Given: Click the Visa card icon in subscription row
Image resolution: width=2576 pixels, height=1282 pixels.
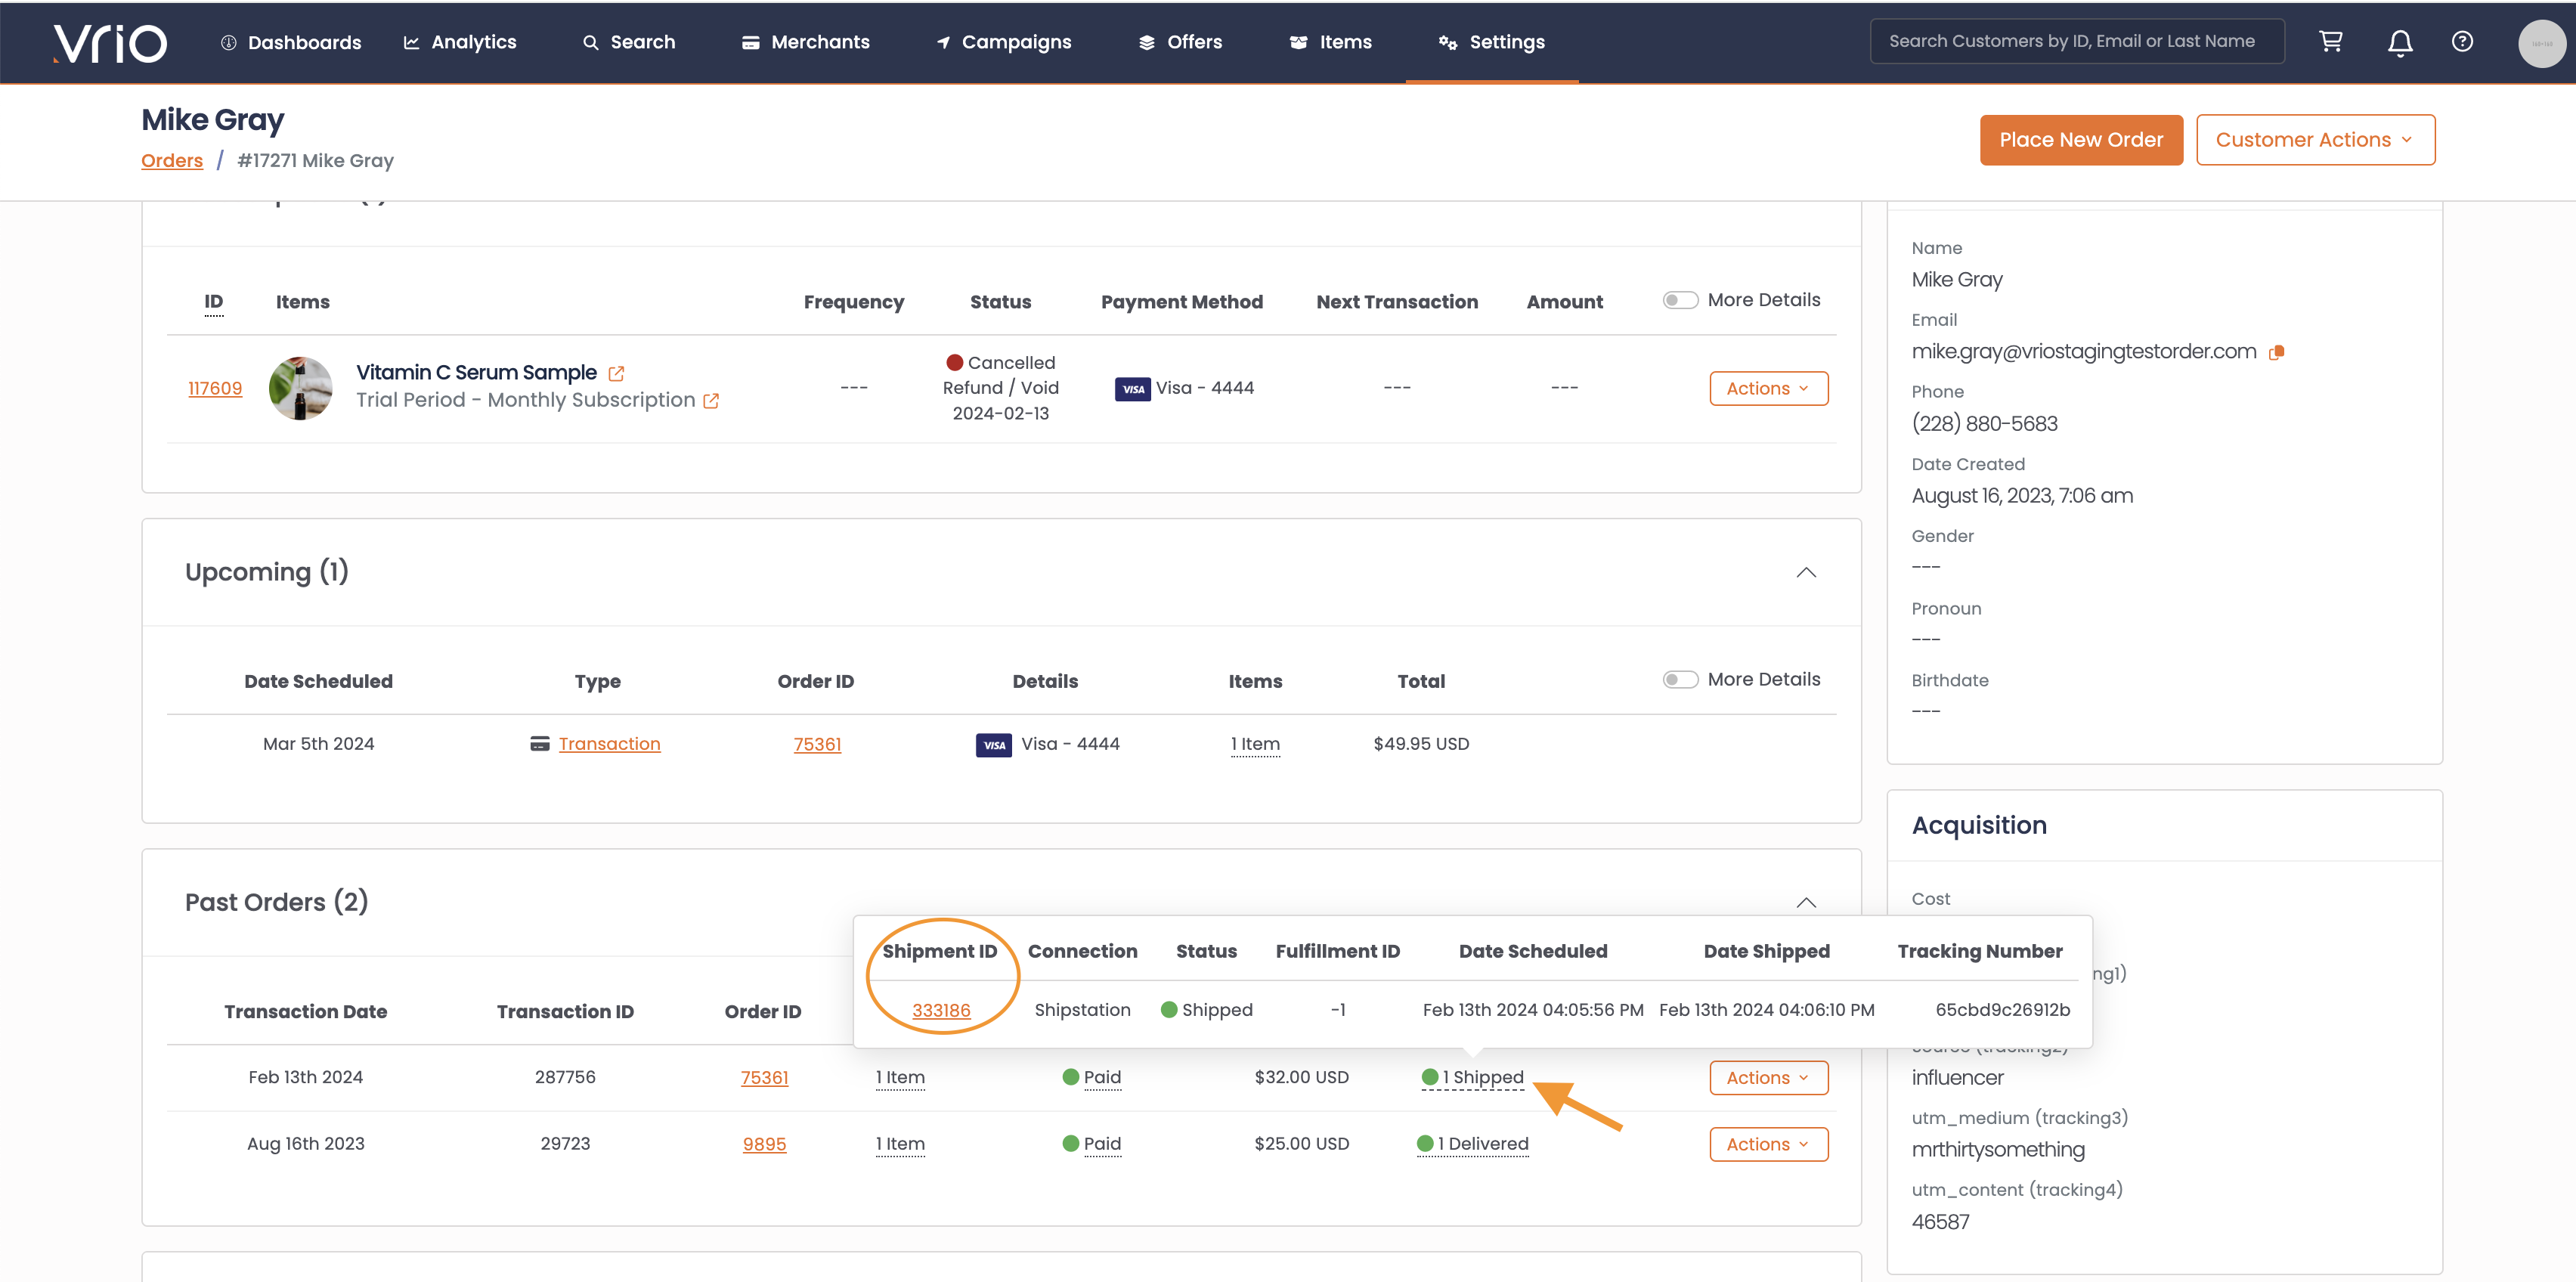Looking at the screenshot, I should click(1133, 389).
